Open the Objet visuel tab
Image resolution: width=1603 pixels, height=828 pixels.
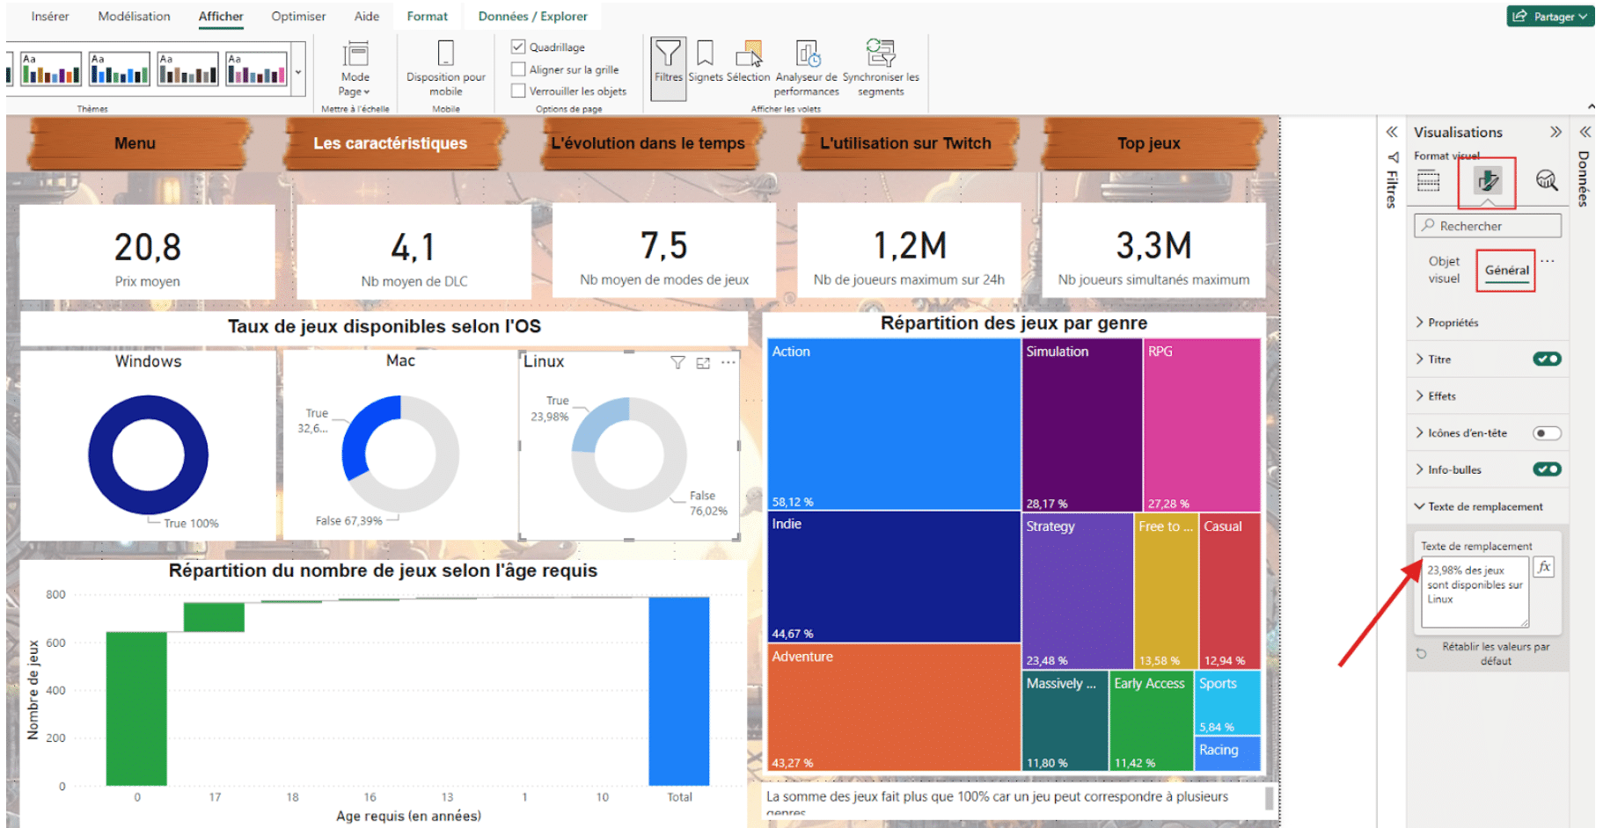[x=1443, y=270]
